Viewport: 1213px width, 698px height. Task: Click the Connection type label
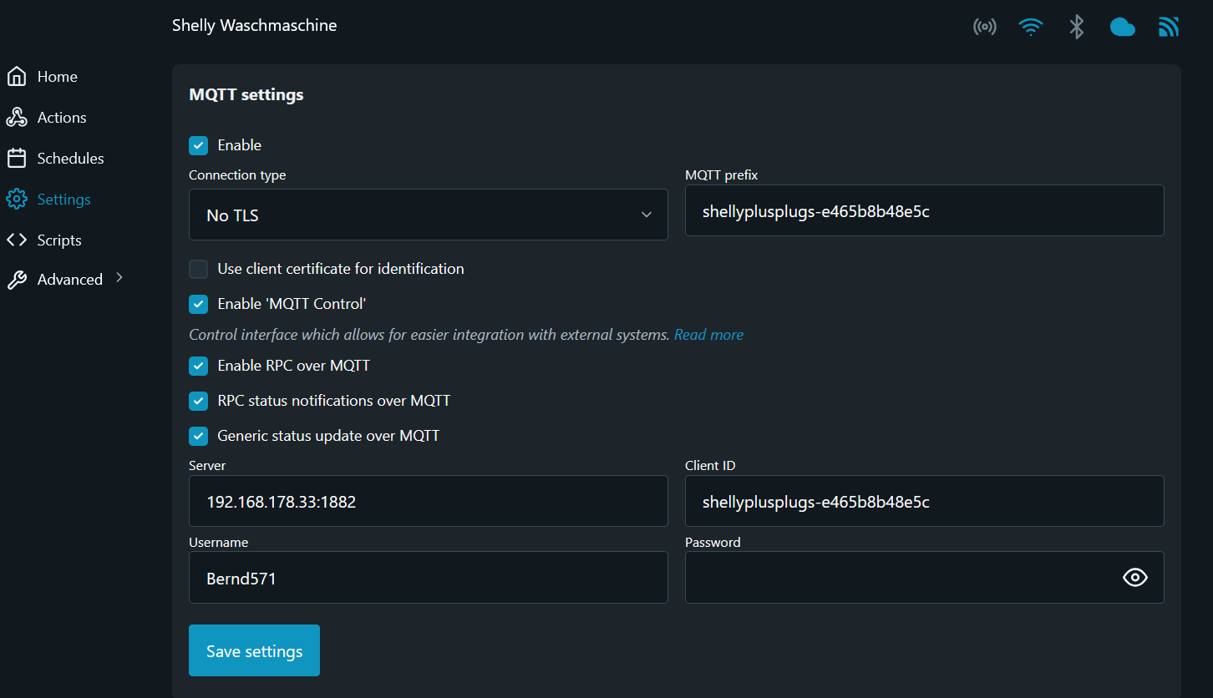(237, 175)
